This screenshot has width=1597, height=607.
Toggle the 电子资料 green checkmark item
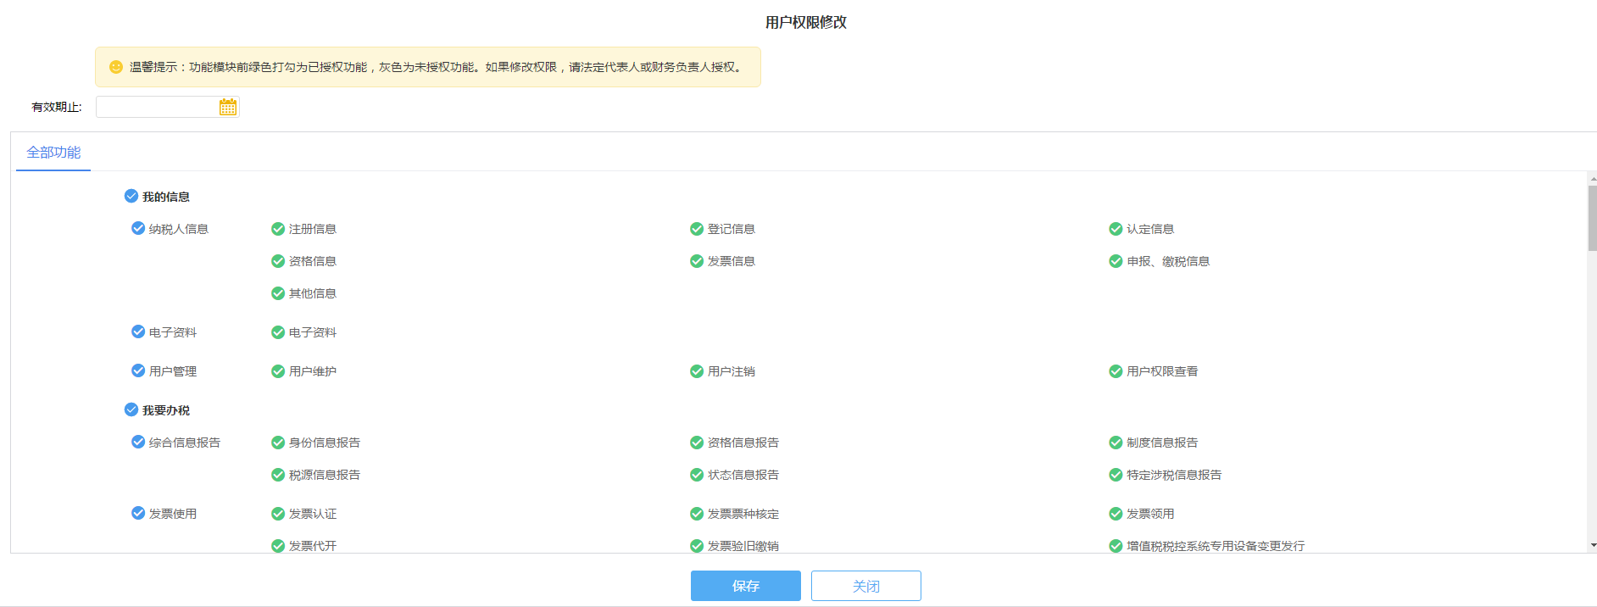click(x=278, y=332)
